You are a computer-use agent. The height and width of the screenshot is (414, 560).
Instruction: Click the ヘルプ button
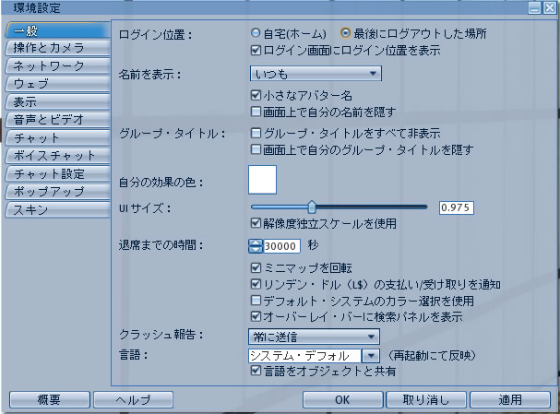click(x=133, y=399)
